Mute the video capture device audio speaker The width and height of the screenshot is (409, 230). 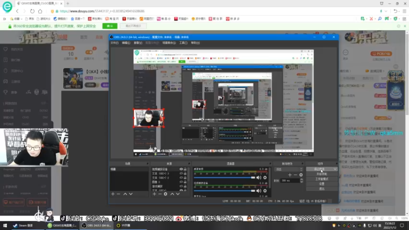coord(259,191)
